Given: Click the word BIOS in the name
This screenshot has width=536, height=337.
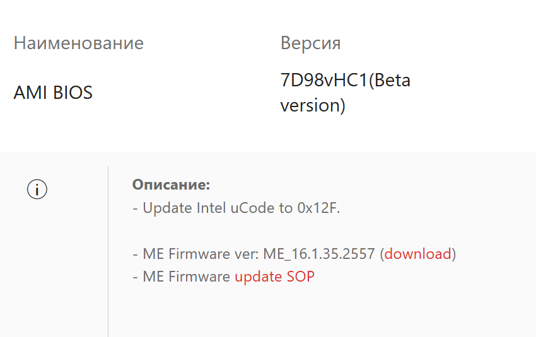Looking at the screenshot, I should (x=72, y=93).
